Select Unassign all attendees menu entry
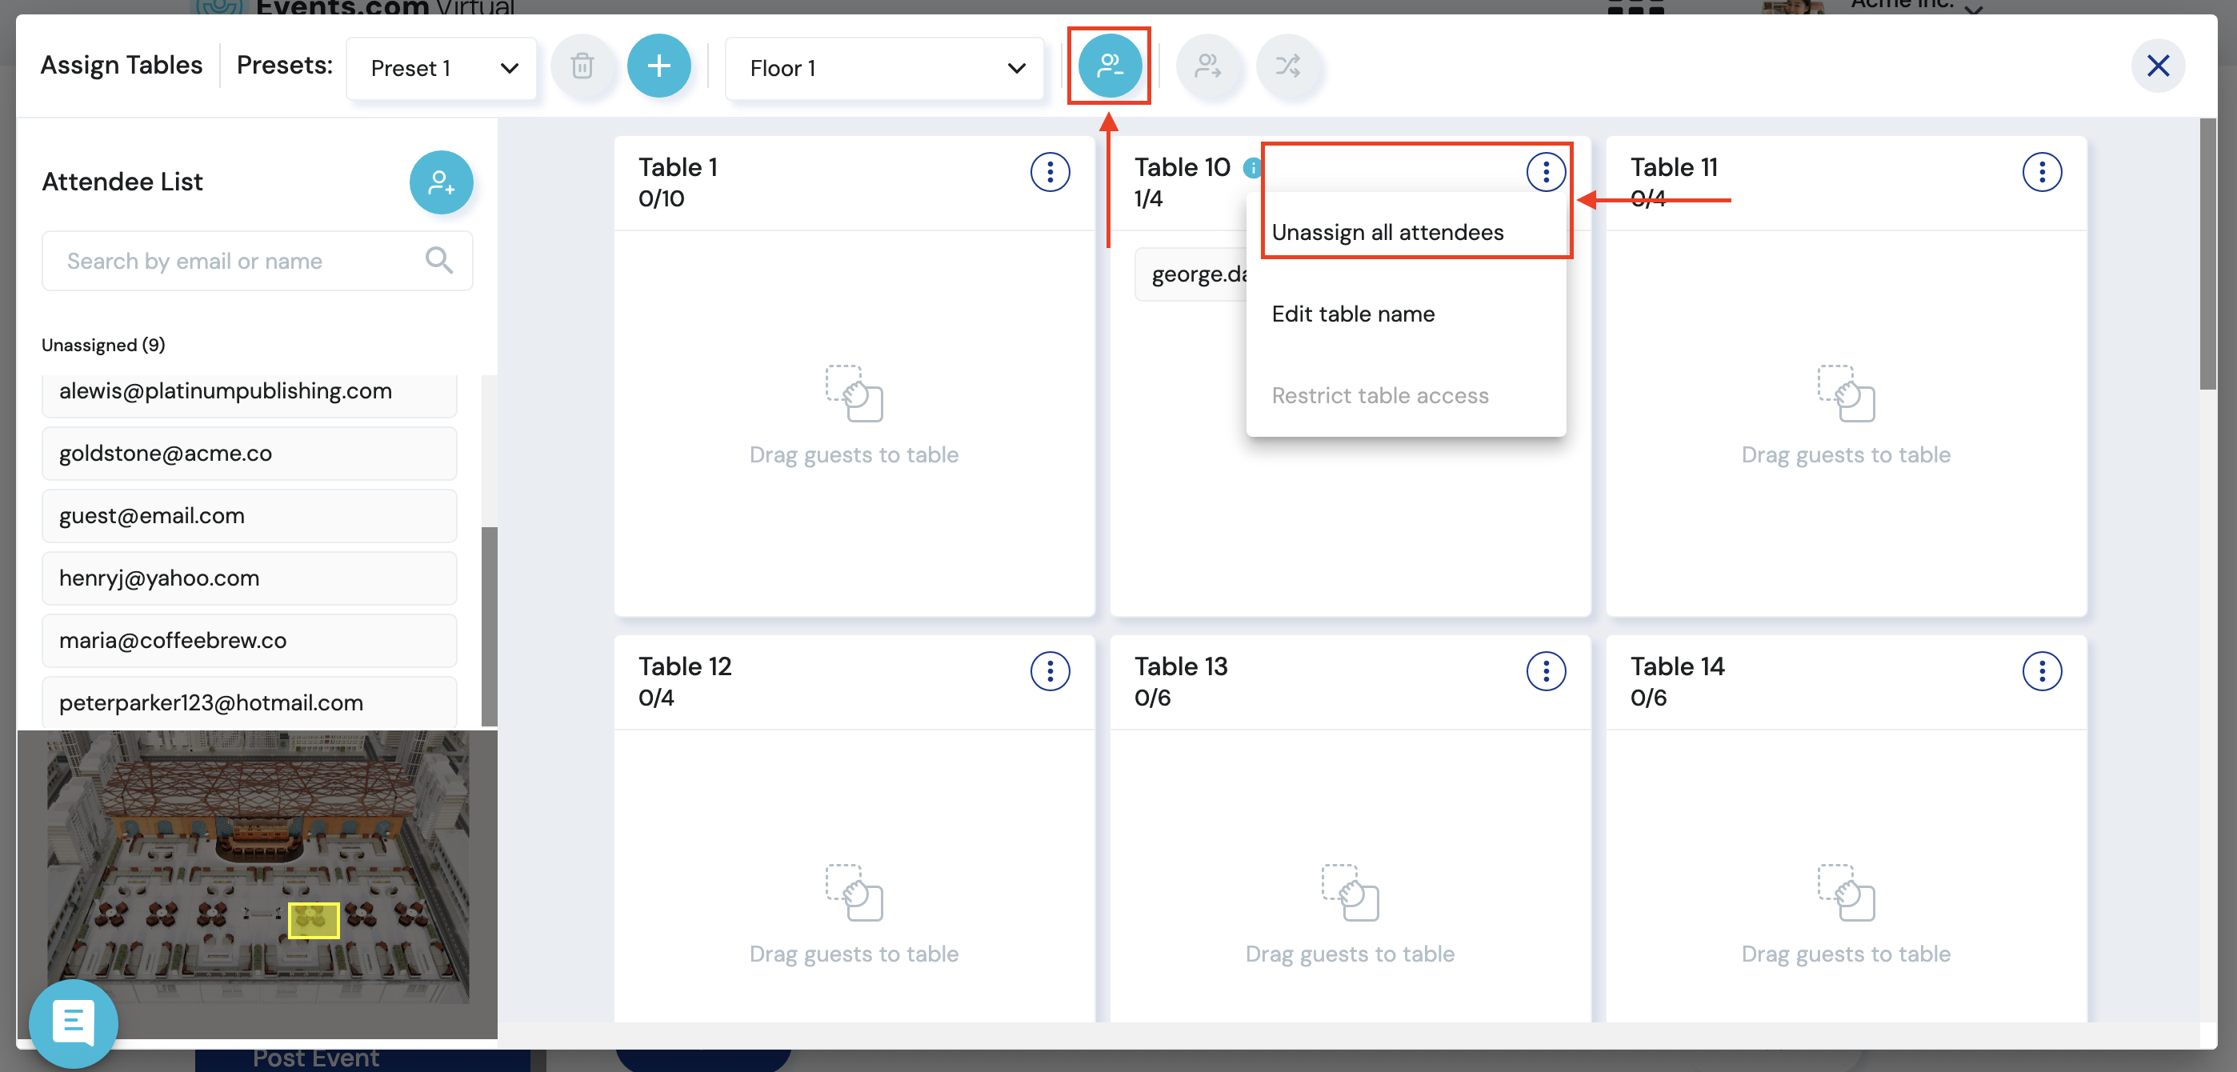This screenshot has height=1072, width=2237. click(1387, 233)
